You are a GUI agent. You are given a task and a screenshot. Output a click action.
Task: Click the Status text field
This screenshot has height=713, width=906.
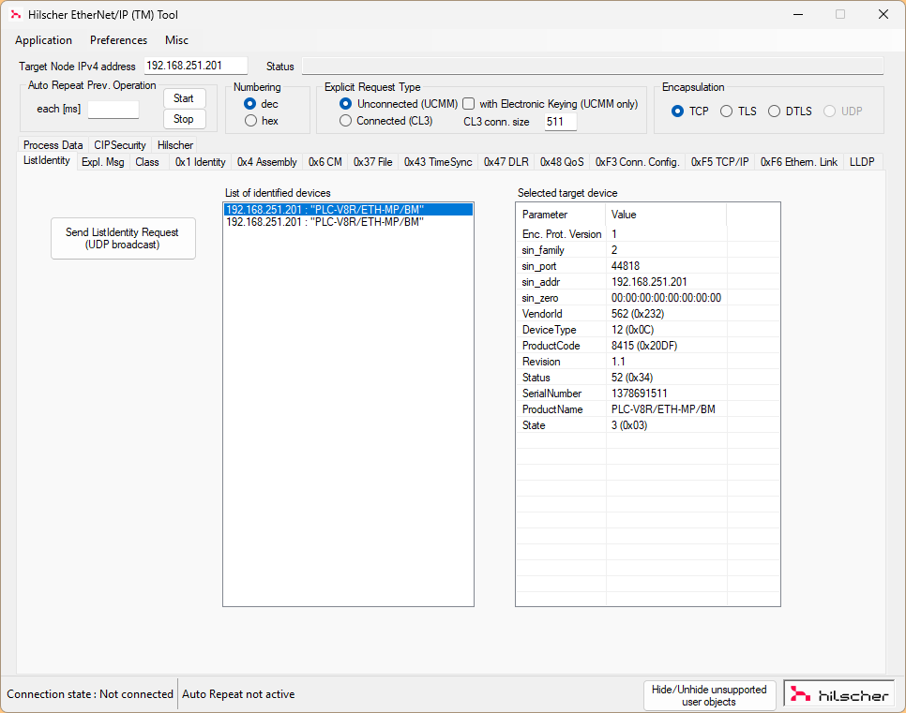[x=593, y=66]
